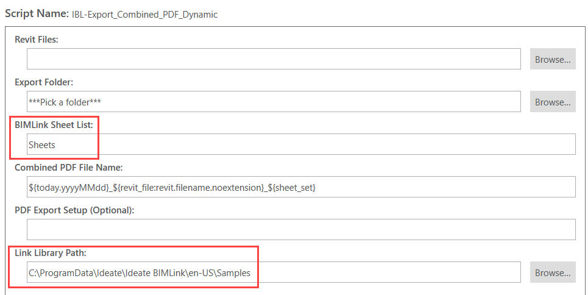Click inside the Combined PDF File Name field
588x295 pixels.
coord(301,187)
